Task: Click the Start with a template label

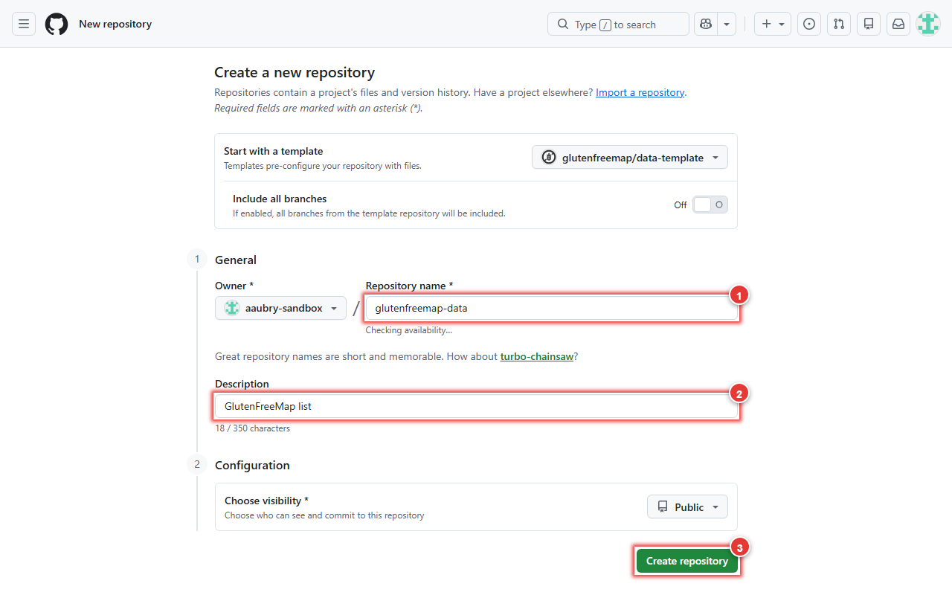Action: [x=274, y=151]
